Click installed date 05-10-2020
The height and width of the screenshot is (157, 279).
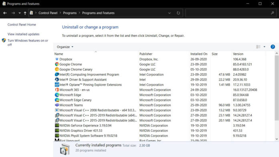tap(198, 69)
